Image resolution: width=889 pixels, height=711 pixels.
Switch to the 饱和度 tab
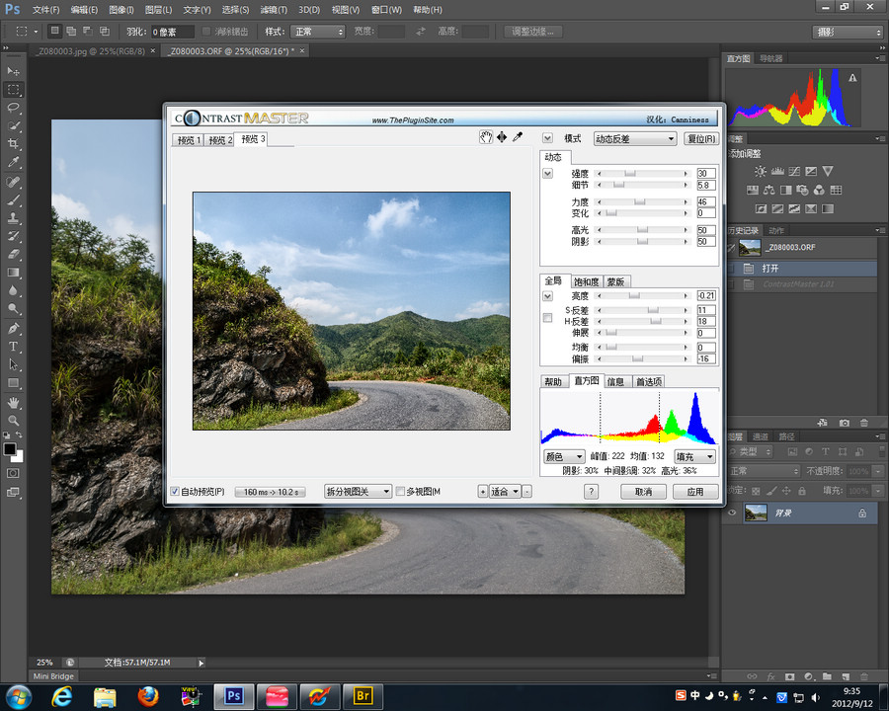point(586,282)
